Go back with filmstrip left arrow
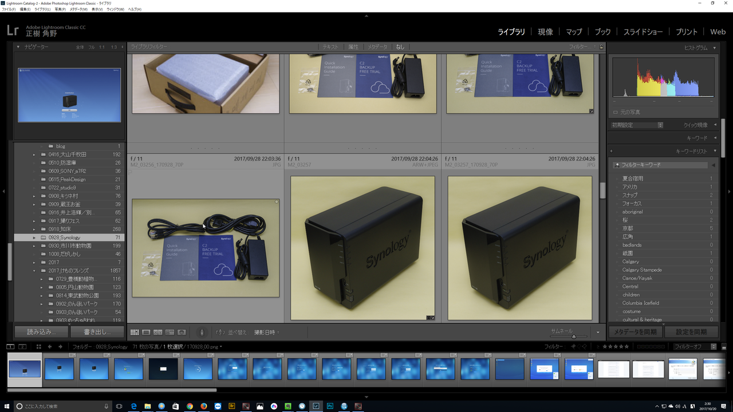 point(50,347)
